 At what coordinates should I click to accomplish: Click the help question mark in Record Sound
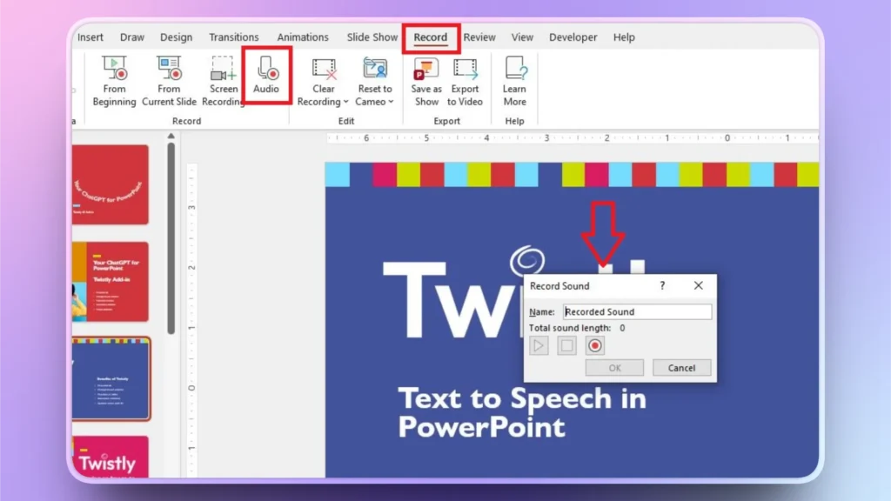(661, 285)
